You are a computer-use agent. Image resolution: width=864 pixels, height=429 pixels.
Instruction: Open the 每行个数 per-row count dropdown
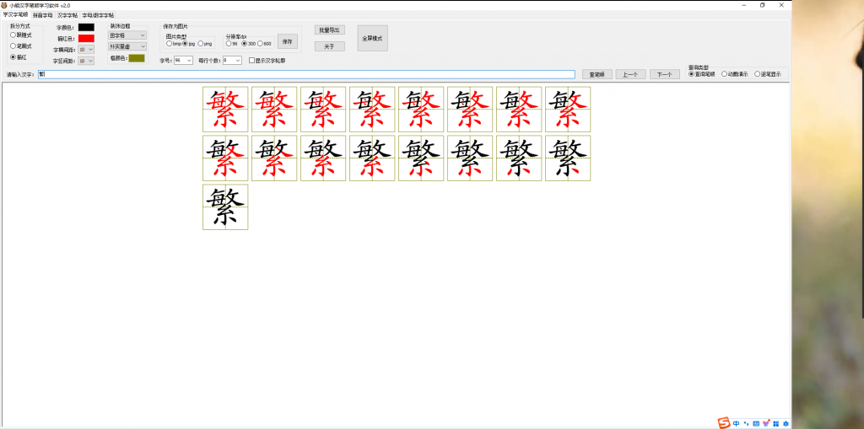232,61
